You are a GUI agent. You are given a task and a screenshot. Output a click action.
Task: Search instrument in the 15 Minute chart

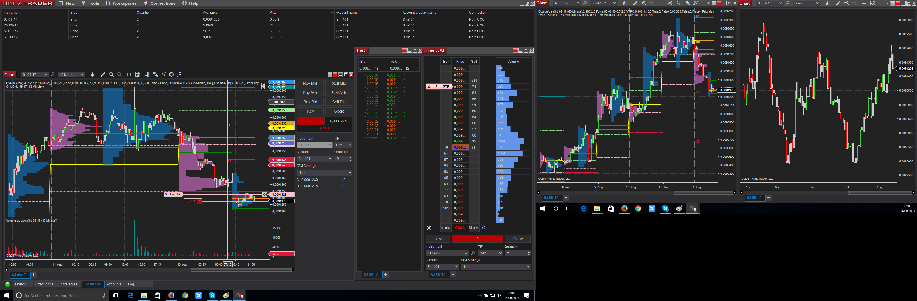[53, 75]
